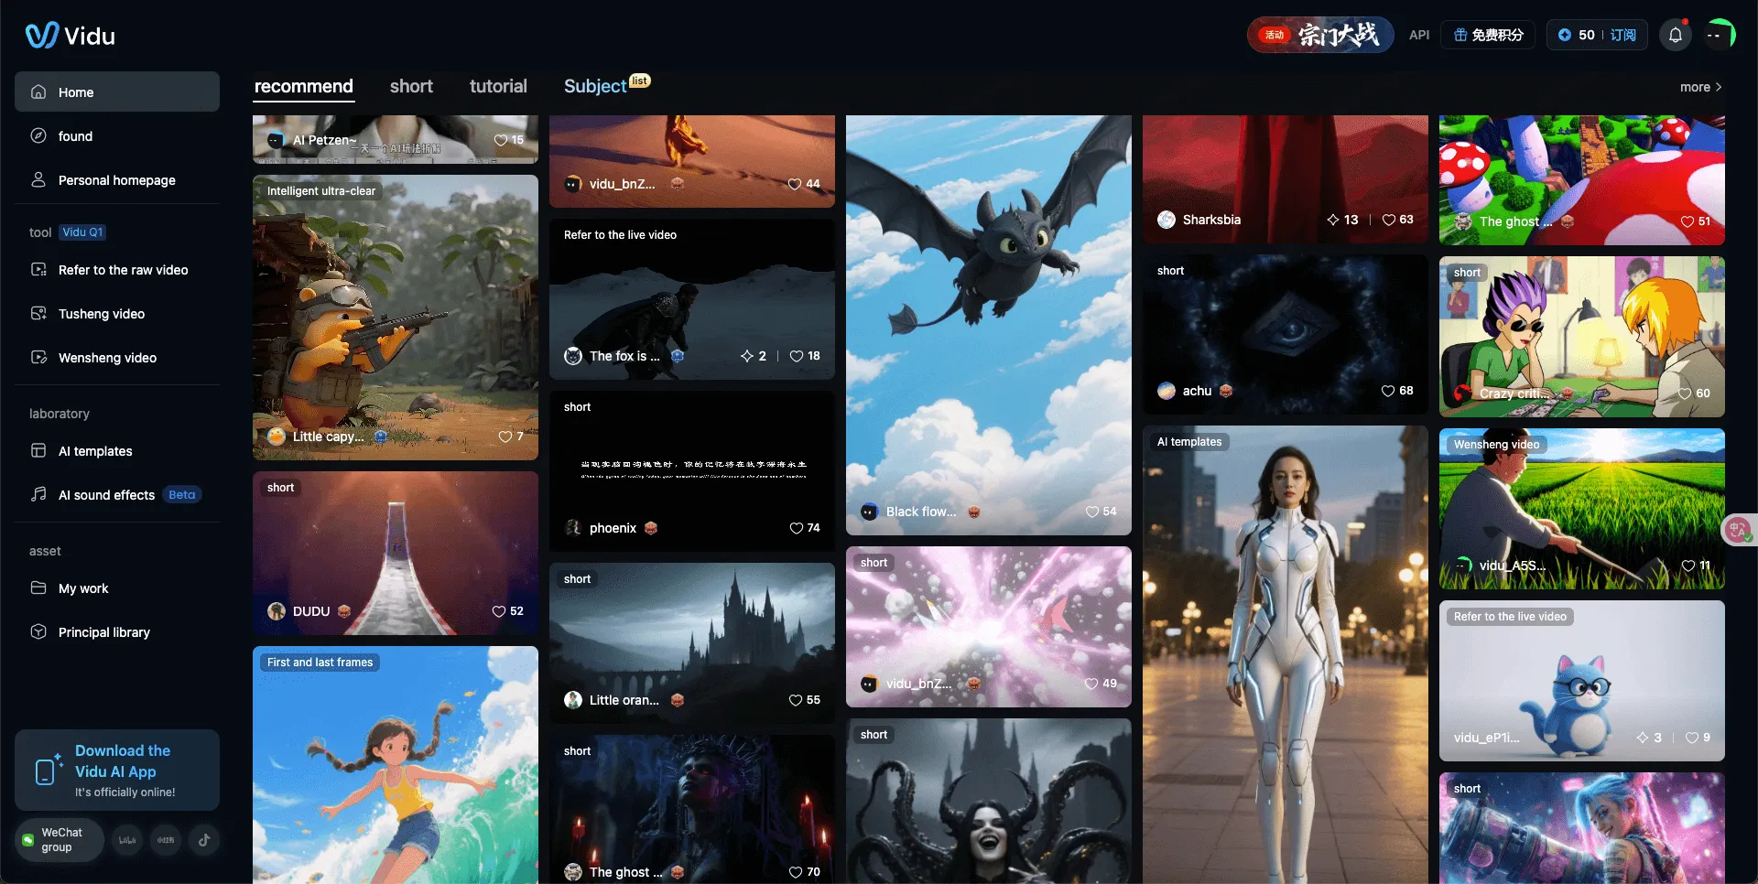The height and width of the screenshot is (884, 1758).
Task: Open the First and last frames girl surfing thumbnail
Action: click(x=396, y=765)
